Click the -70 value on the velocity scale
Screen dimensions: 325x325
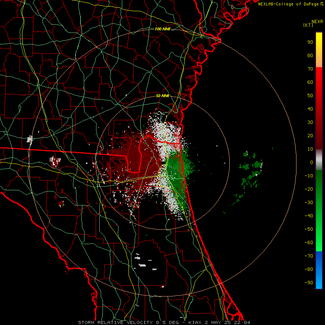tap(309, 256)
